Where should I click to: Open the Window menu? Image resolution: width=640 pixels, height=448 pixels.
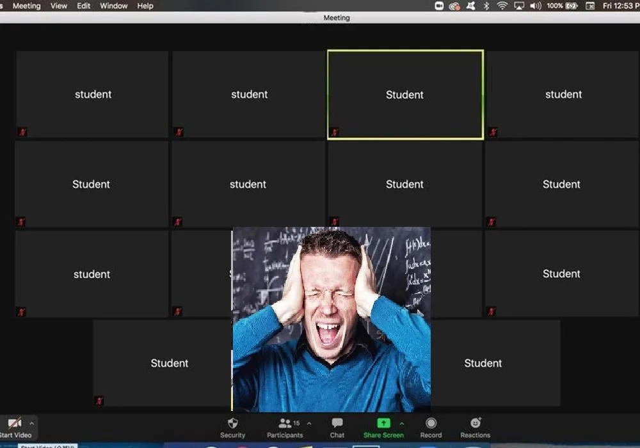pos(113,6)
